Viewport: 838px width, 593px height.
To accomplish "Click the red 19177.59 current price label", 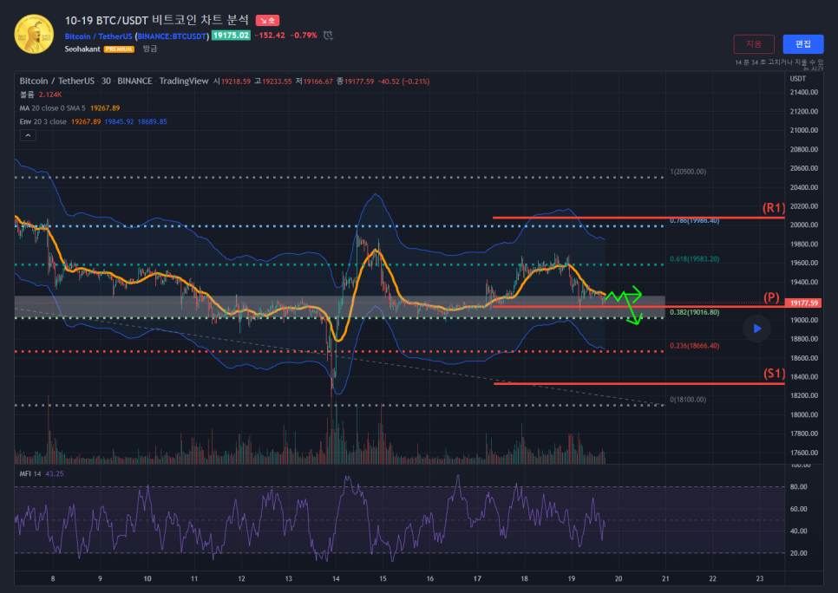I will (802, 303).
